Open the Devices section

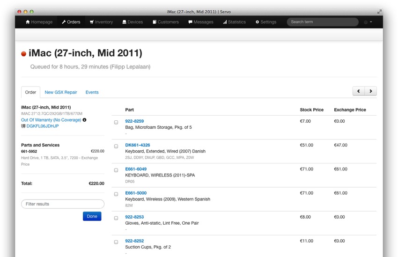click(x=133, y=22)
